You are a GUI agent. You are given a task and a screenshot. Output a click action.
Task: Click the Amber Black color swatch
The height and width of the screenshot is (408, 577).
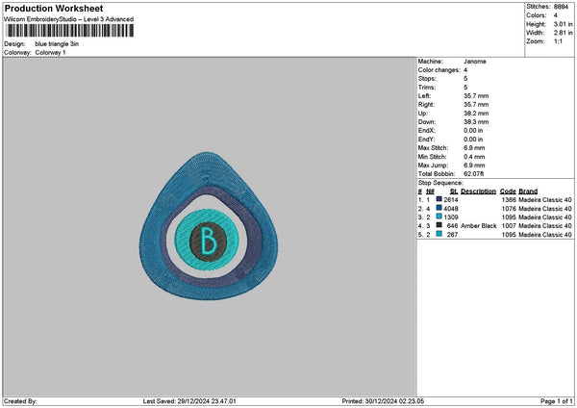439,225
